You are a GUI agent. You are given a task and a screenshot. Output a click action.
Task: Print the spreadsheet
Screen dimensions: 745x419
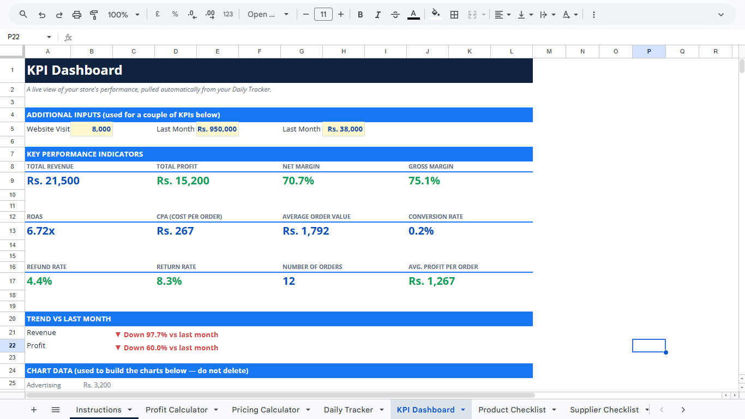click(77, 15)
